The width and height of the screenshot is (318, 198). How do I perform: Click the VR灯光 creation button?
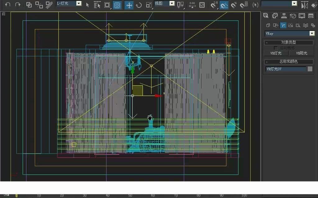point(276,53)
